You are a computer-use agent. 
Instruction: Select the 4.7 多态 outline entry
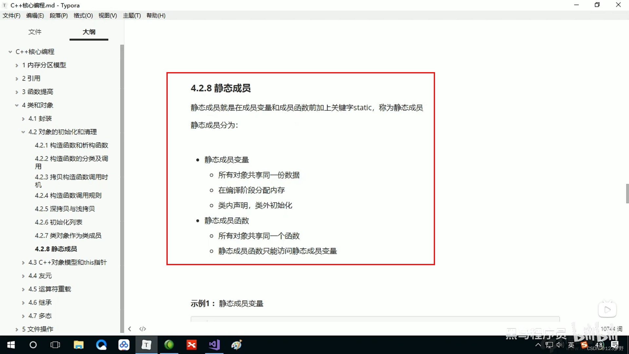click(x=40, y=316)
